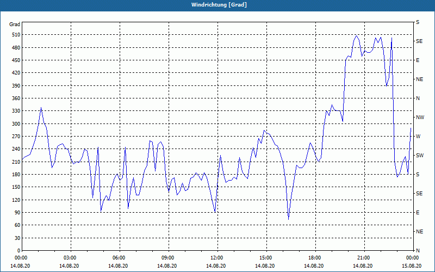Click the 'N' compass label level with 360
Viewport: 435px width, 272px height.
point(418,98)
